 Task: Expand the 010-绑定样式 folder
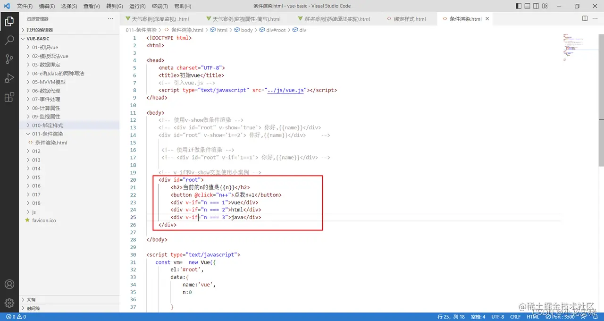point(69,125)
